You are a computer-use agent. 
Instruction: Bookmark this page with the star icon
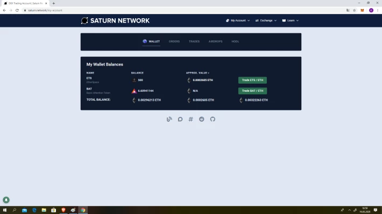point(354,10)
